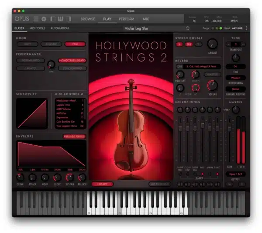Toggle the right side panel layout icon
Screen dimensions: 262x233
coord(69,19)
